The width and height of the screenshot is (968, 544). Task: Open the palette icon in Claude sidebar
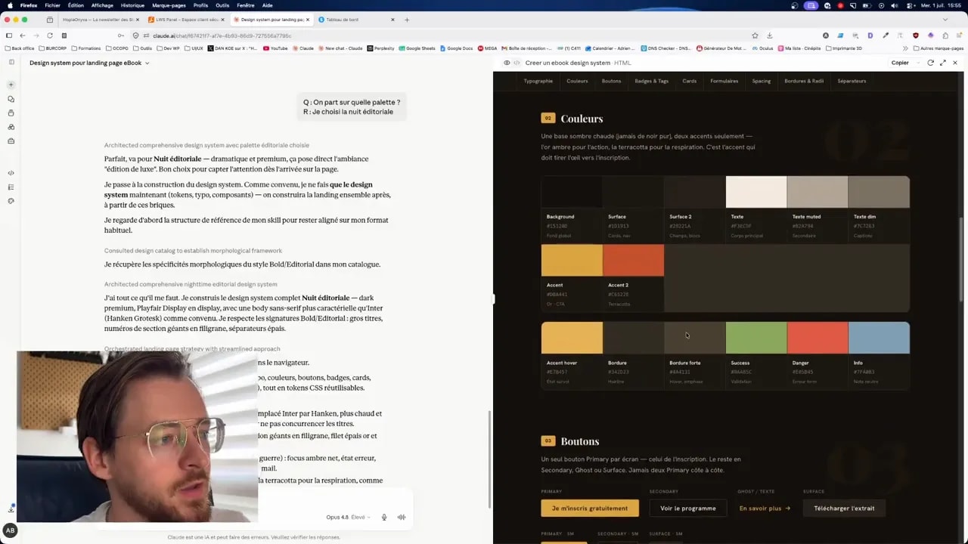pyautogui.click(x=11, y=201)
